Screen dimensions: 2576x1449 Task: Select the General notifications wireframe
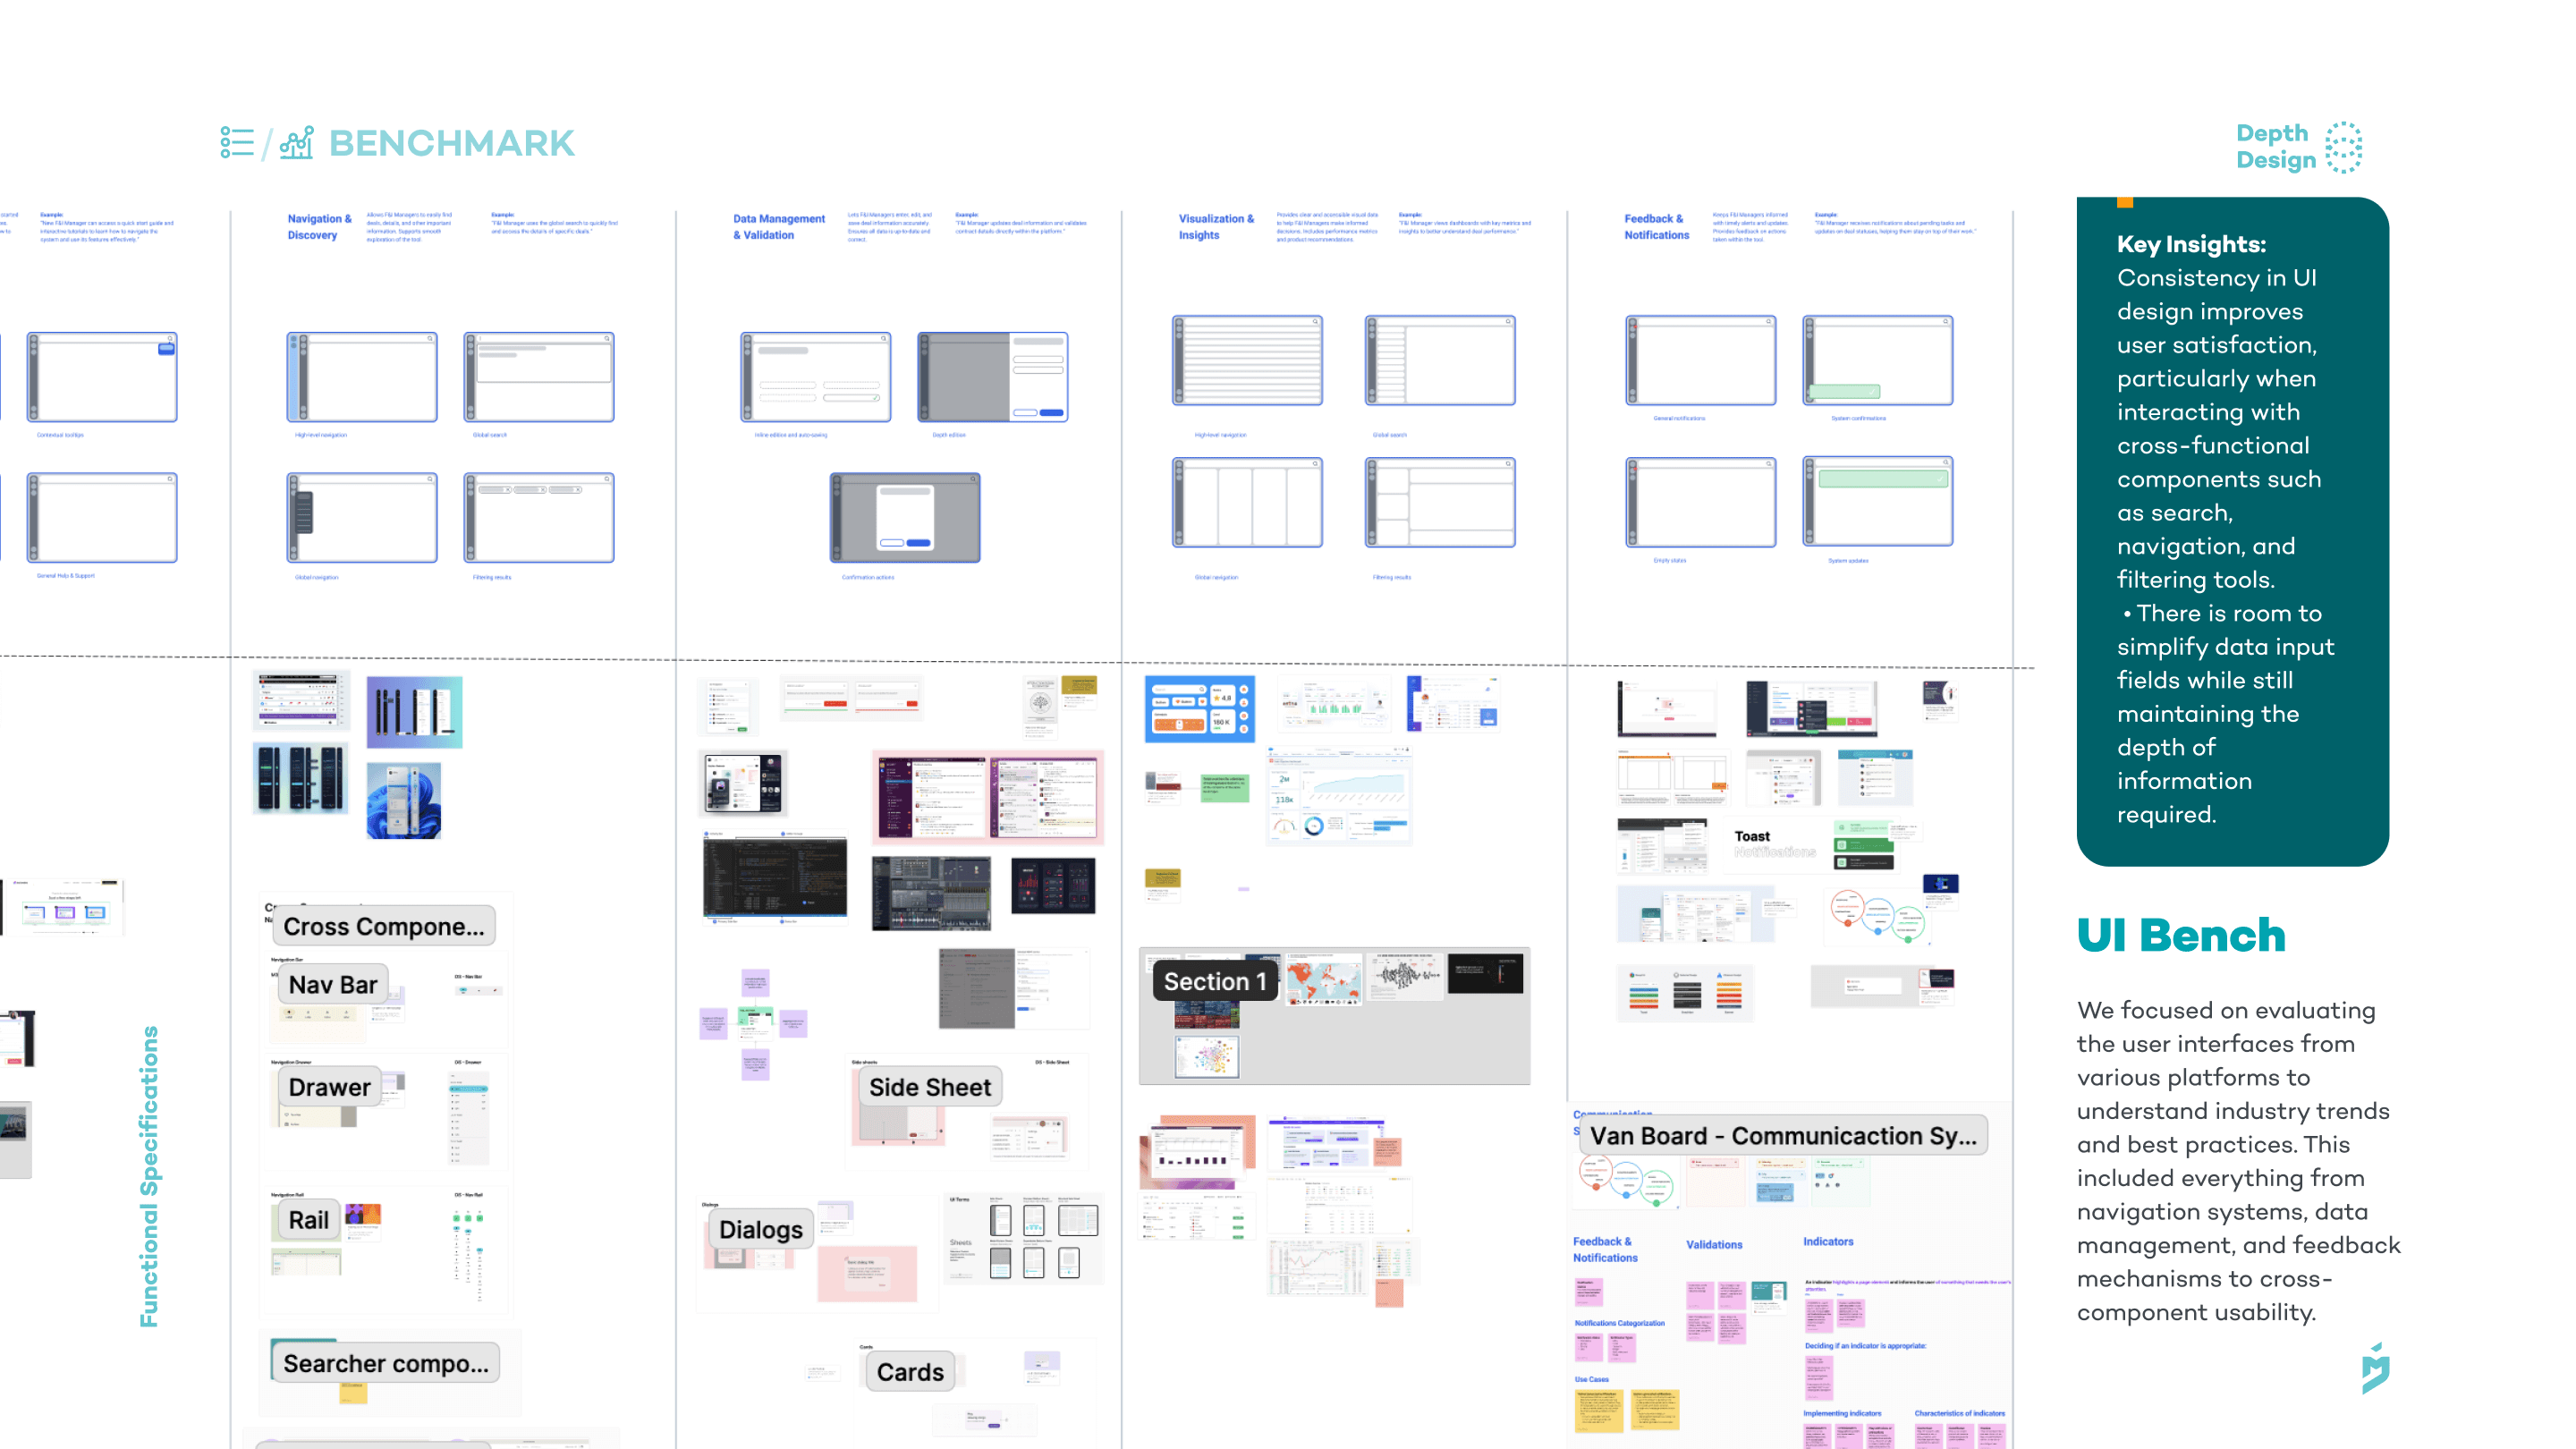pyautogui.click(x=1701, y=360)
